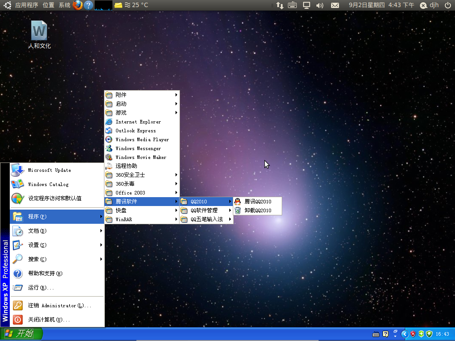
Task: Open the 应用程序 menu
Action: tap(27, 5)
